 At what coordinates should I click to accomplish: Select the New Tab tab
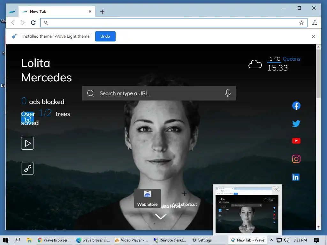click(56, 11)
